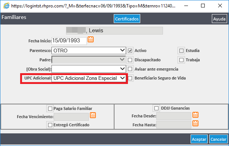Click the Familiares heading
This screenshot has height=146, width=229.
click(x=14, y=17)
